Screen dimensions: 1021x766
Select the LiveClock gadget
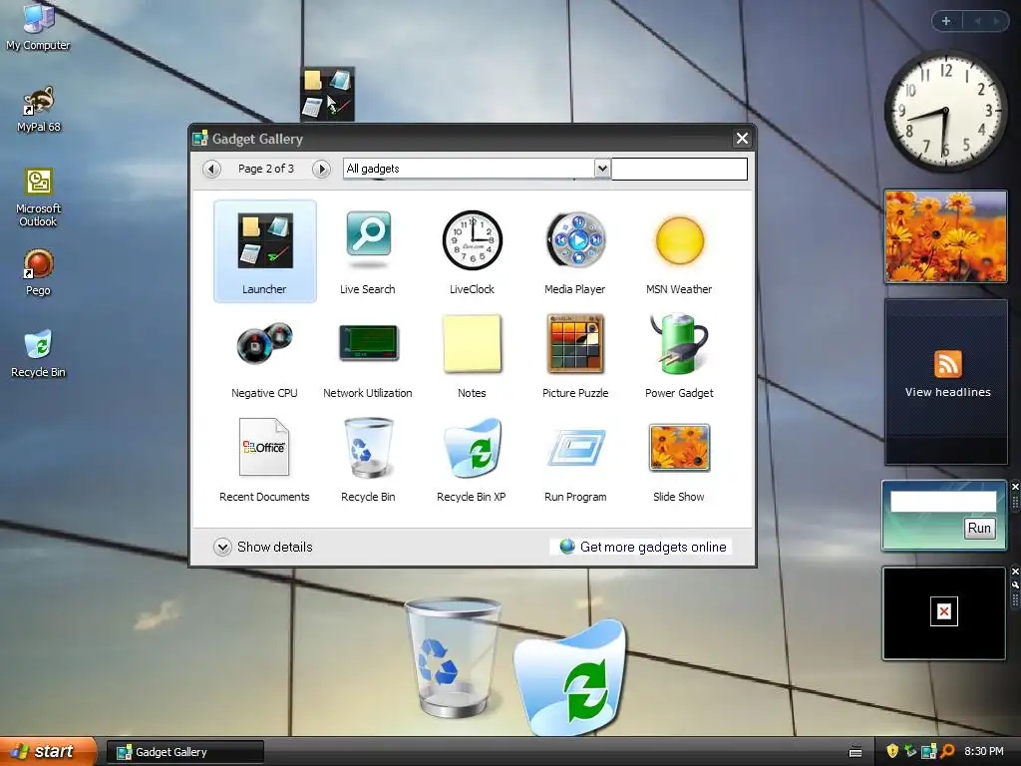tap(472, 251)
